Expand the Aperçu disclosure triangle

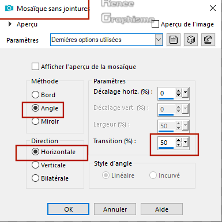[x=10, y=24]
